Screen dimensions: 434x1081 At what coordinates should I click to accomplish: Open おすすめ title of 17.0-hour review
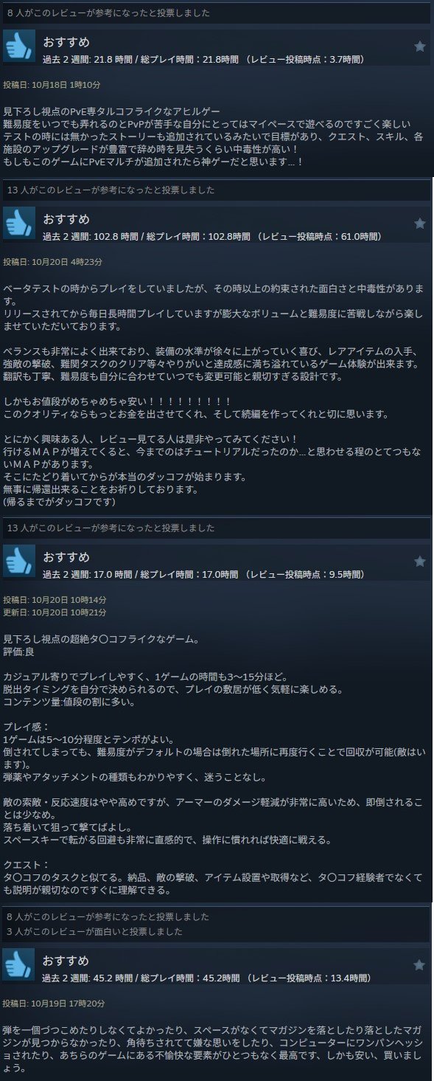click(66, 556)
